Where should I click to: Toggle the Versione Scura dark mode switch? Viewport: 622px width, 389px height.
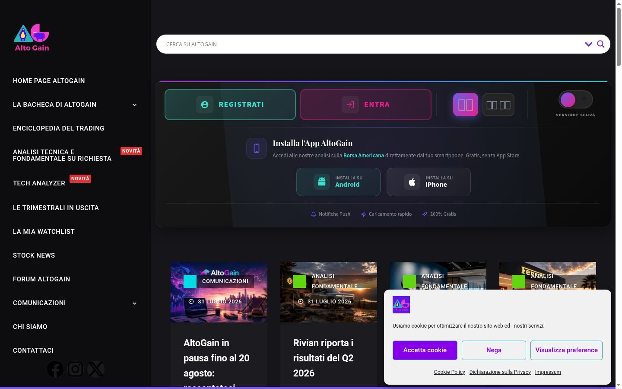click(576, 99)
